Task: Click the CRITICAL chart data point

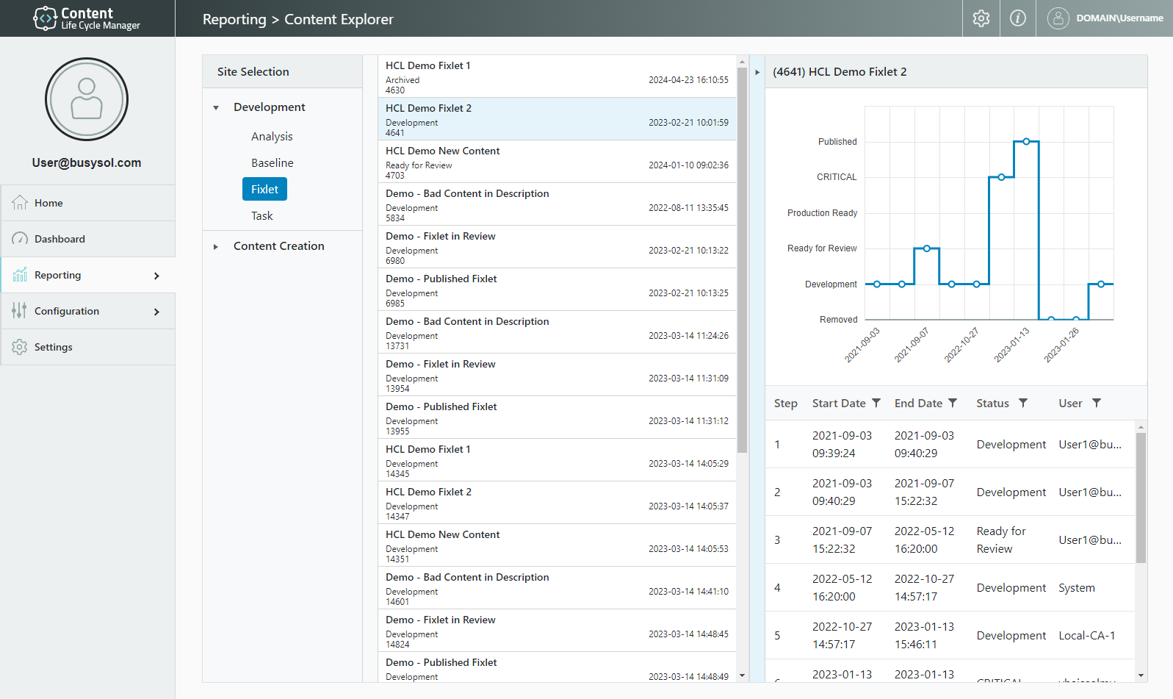Action: tap(1001, 177)
